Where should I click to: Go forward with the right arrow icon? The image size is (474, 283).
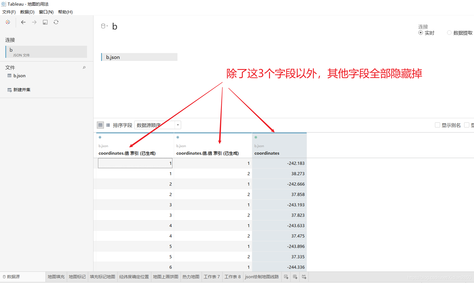click(34, 22)
